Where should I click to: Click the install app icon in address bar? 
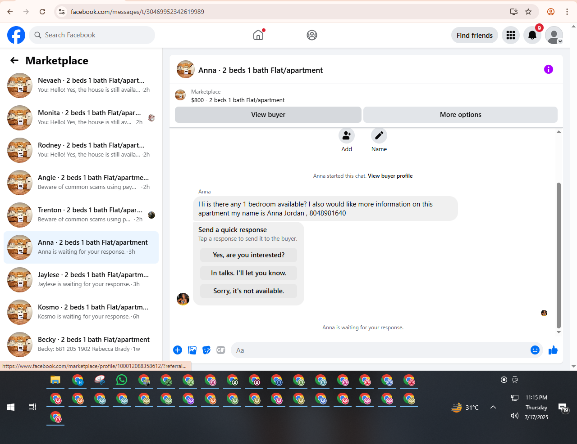point(514,12)
